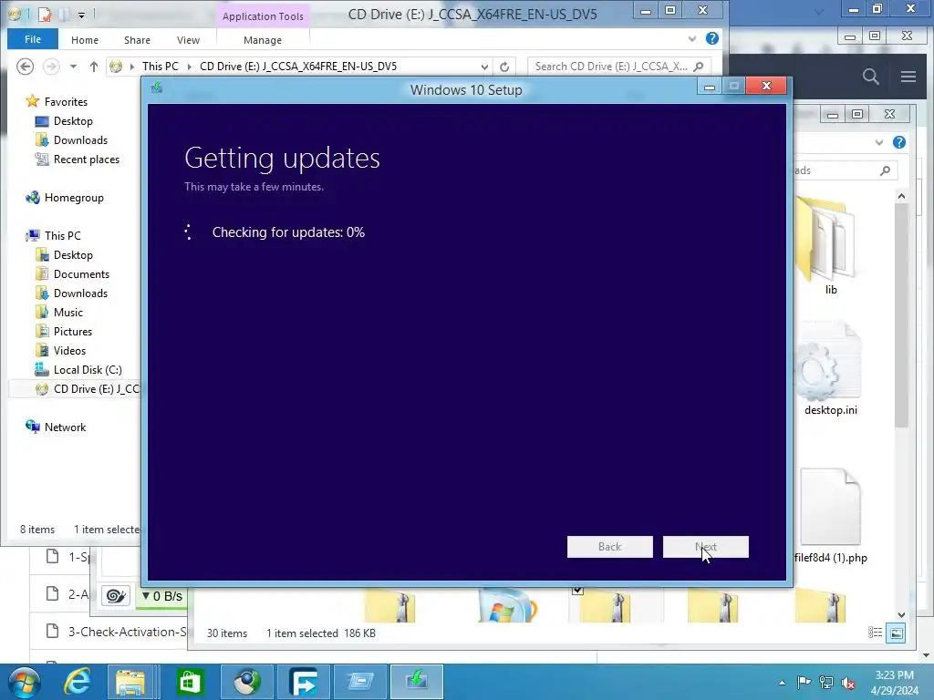Open the File tab in CD Drive Explorer

[x=33, y=39]
